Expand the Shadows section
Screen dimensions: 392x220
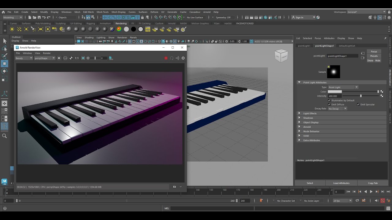point(342,118)
